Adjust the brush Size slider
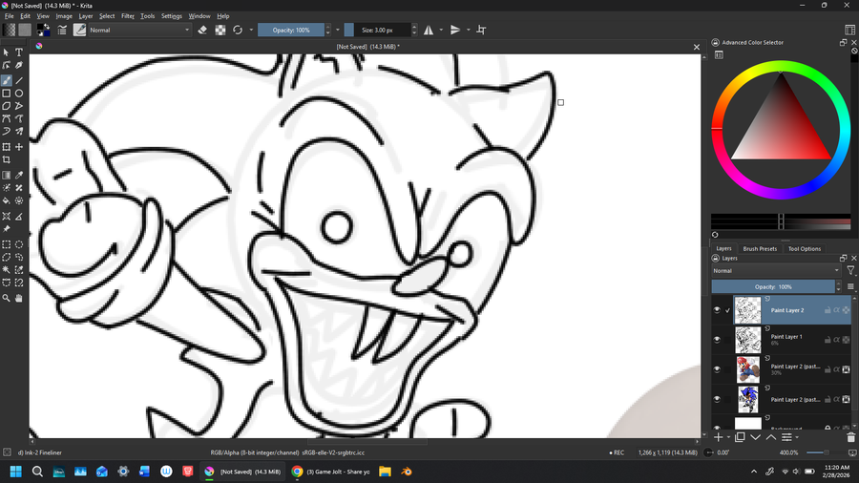 pos(377,31)
